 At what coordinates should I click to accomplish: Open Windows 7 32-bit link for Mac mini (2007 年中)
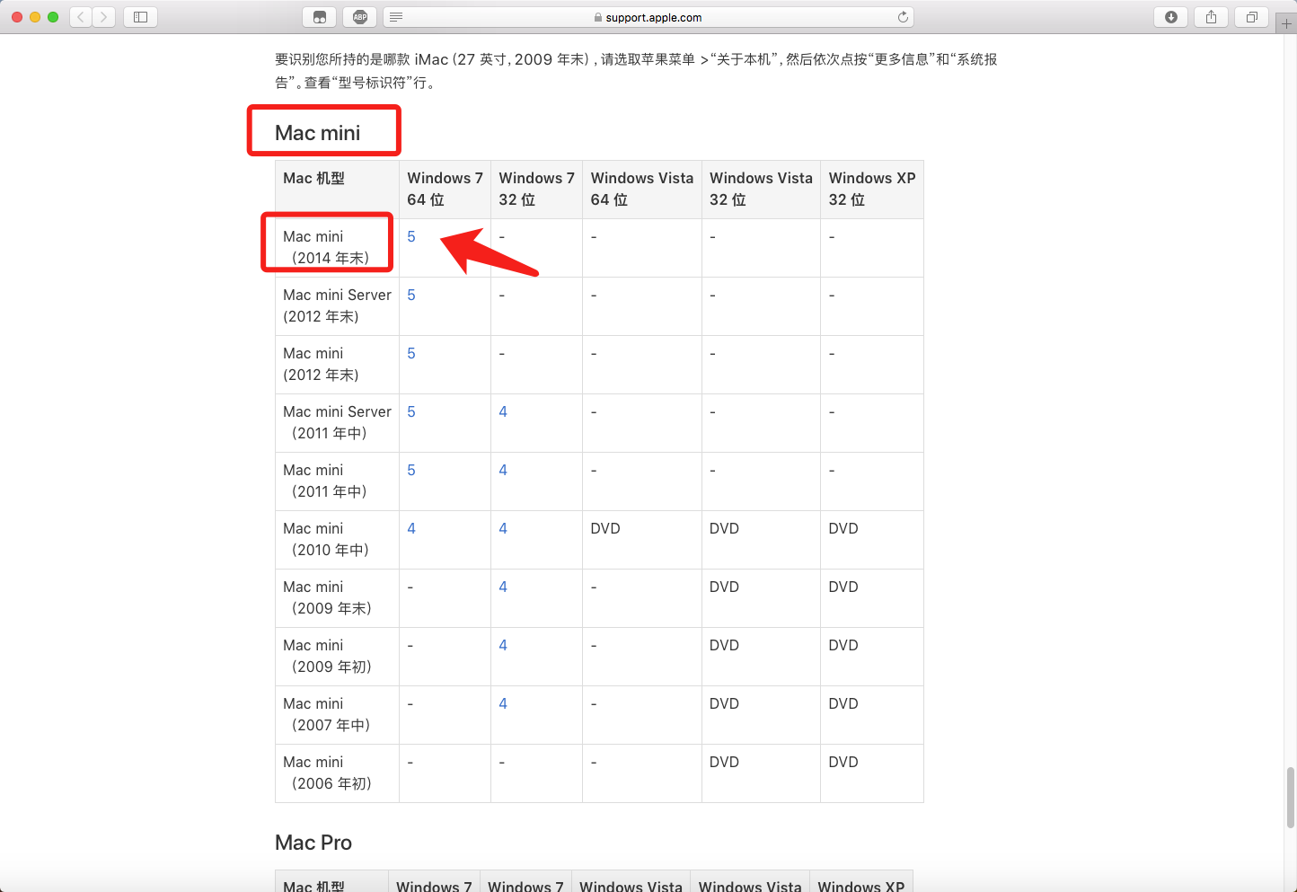(503, 703)
